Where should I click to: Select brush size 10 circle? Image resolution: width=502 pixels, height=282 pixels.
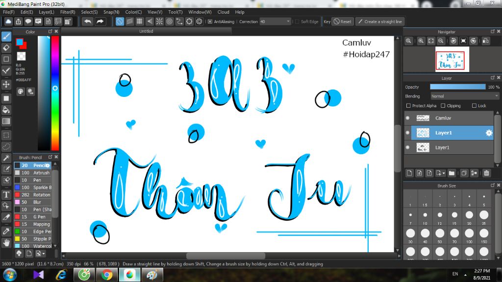click(x=425, y=215)
